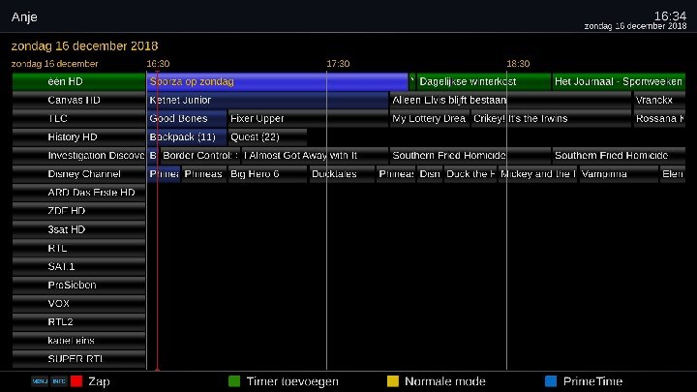Click the blue PrimeTime square
The height and width of the screenshot is (392, 697).
[x=551, y=381]
